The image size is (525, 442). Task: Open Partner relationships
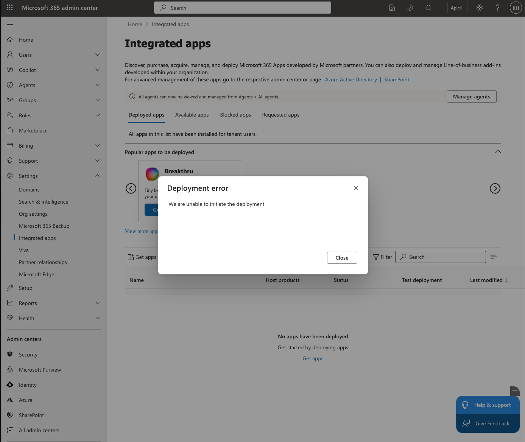click(x=43, y=262)
